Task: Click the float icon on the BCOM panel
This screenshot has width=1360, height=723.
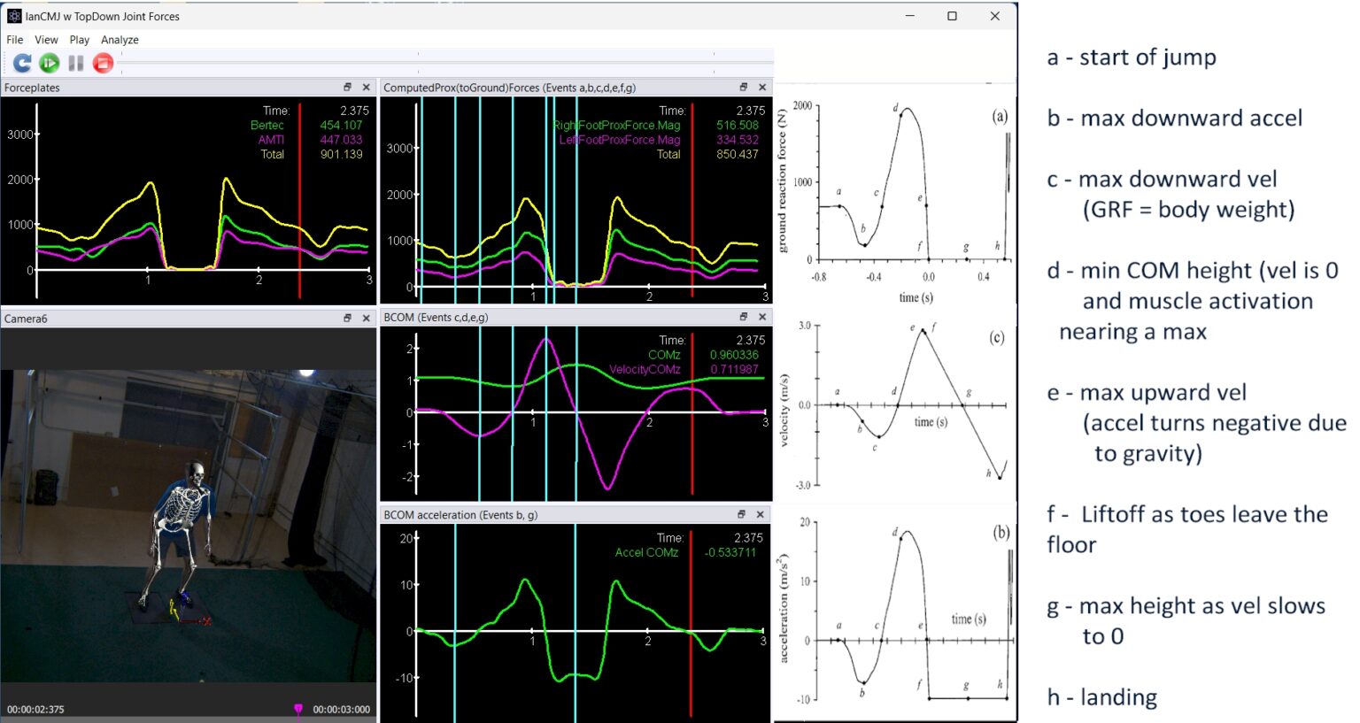Action: click(x=744, y=318)
